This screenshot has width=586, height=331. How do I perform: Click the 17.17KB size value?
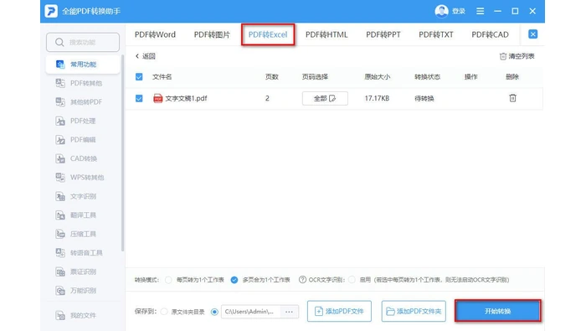[377, 98]
